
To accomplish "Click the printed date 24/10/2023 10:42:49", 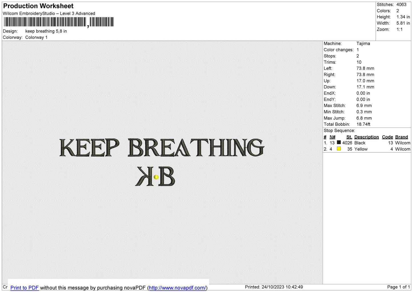I will [x=282, y=287].
